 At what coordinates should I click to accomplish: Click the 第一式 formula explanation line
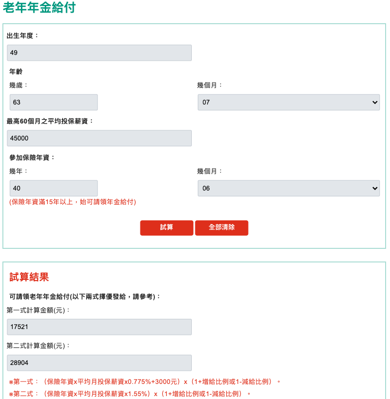pos(145,382)
